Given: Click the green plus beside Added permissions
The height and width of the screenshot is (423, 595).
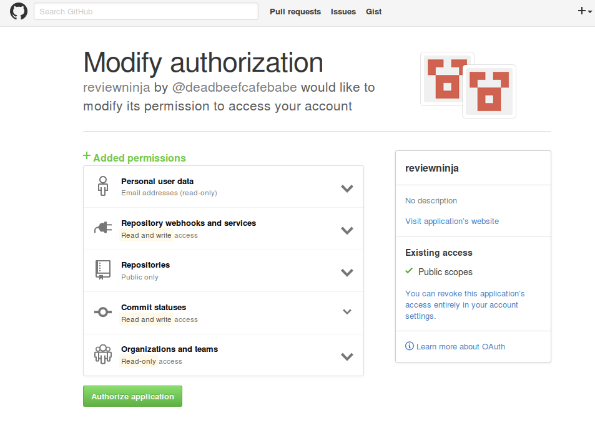Looking at the screenshot, I should click(87, 156).
